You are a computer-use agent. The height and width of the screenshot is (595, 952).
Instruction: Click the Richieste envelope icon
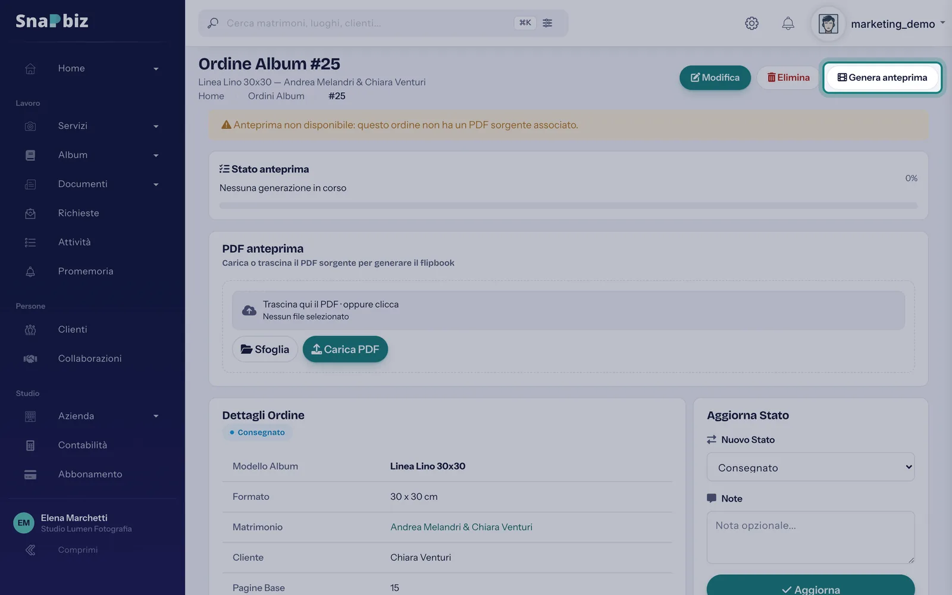point(30,213)
